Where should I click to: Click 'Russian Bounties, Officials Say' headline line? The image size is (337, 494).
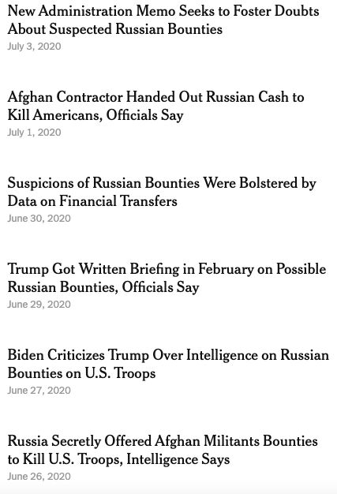click(103, 287)
